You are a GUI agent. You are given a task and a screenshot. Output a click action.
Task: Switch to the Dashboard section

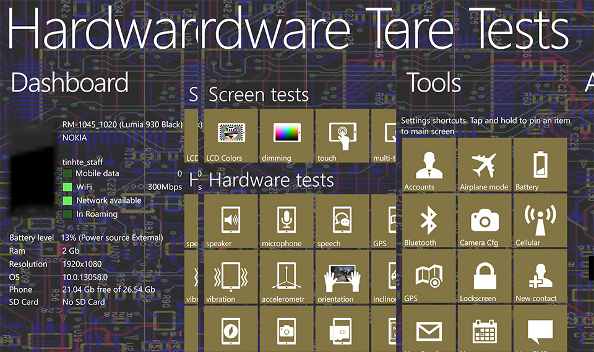point(70,83)
